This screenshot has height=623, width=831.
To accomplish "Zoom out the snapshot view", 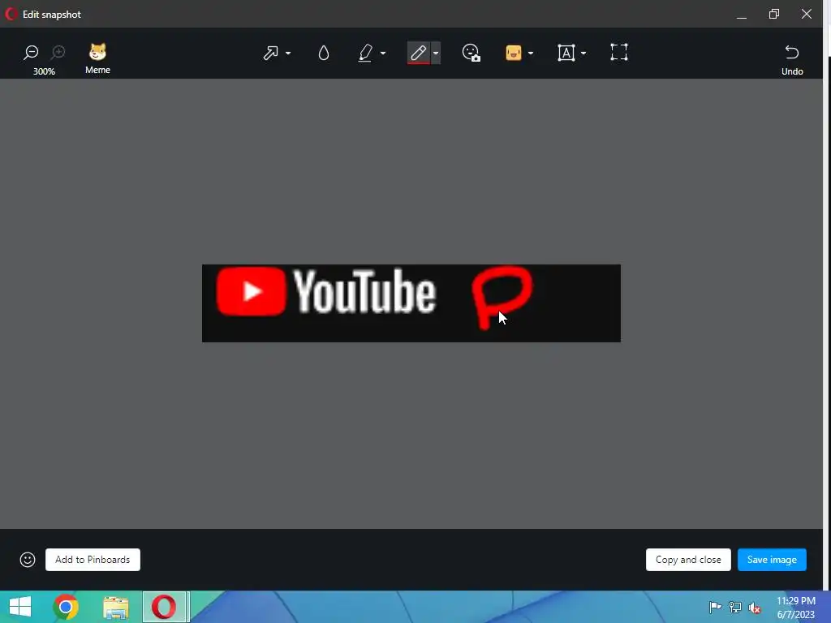I will click(32, 52).
